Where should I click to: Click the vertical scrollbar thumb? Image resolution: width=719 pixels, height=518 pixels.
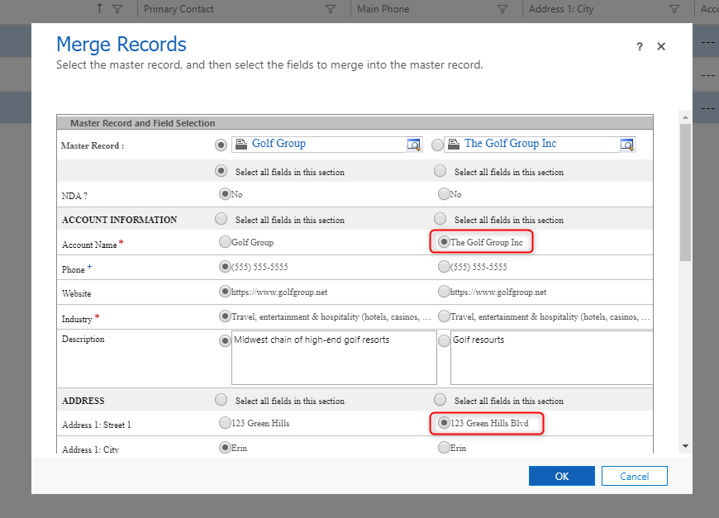[685, 192]
